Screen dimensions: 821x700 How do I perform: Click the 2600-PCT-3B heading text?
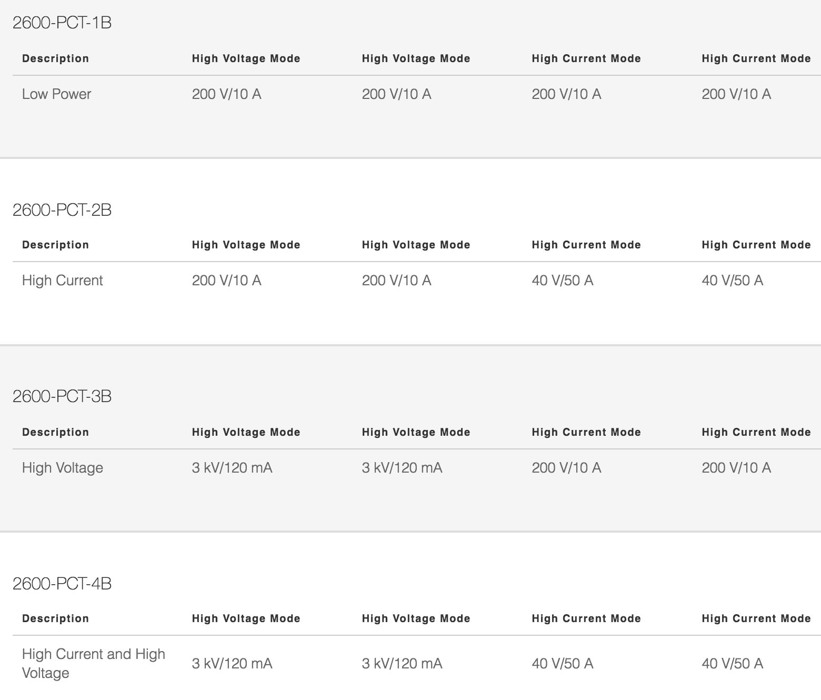62,396
